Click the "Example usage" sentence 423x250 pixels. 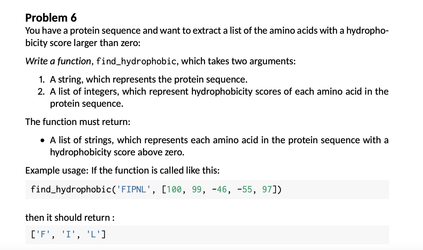click(122, 170)
